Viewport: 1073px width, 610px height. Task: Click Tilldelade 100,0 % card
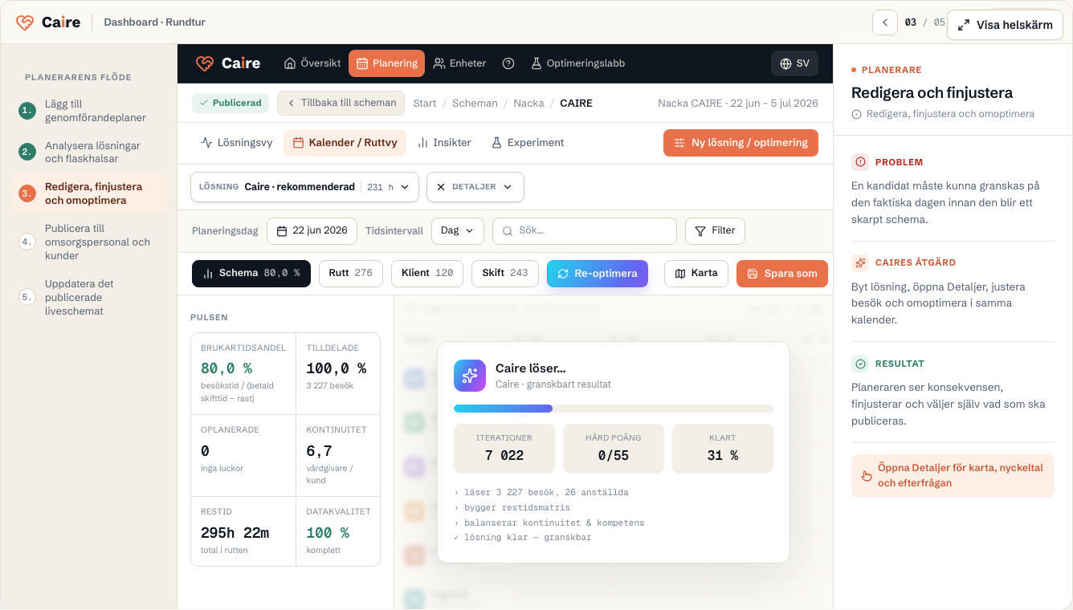(338, 373)
